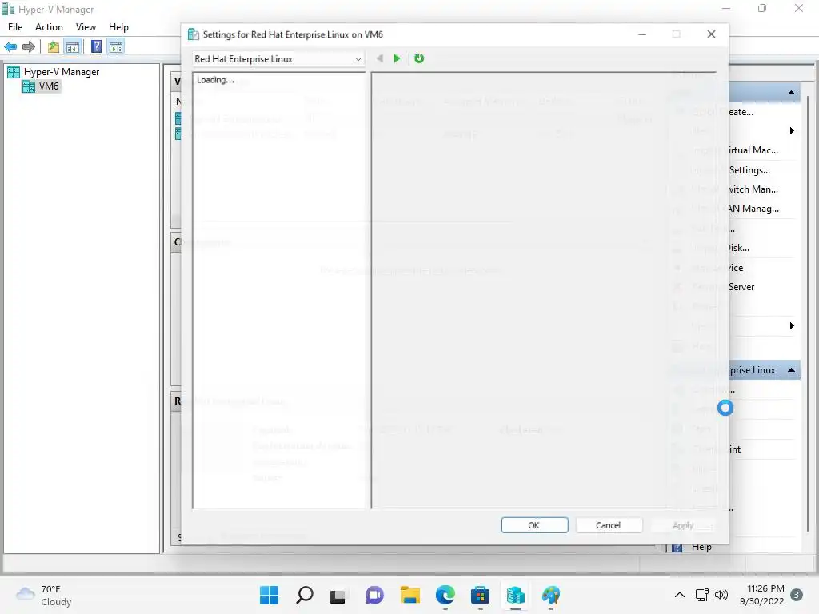Go to previous virtual machine arrow in Settings dialog
Image resolution: width=819 pixels, height=614 pixels.
(380, 58)
